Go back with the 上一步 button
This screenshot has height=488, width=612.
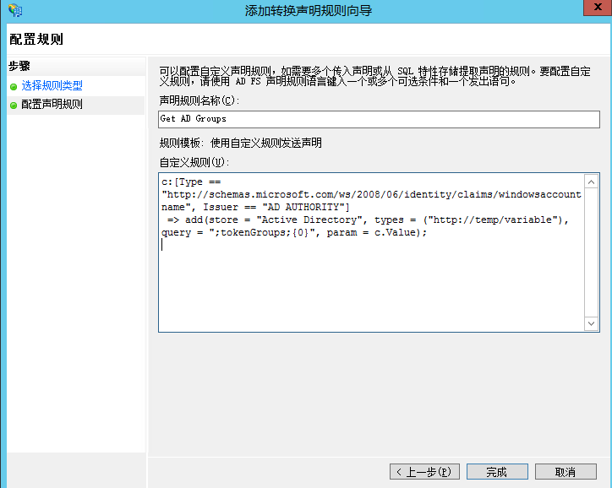coord(424,471)
